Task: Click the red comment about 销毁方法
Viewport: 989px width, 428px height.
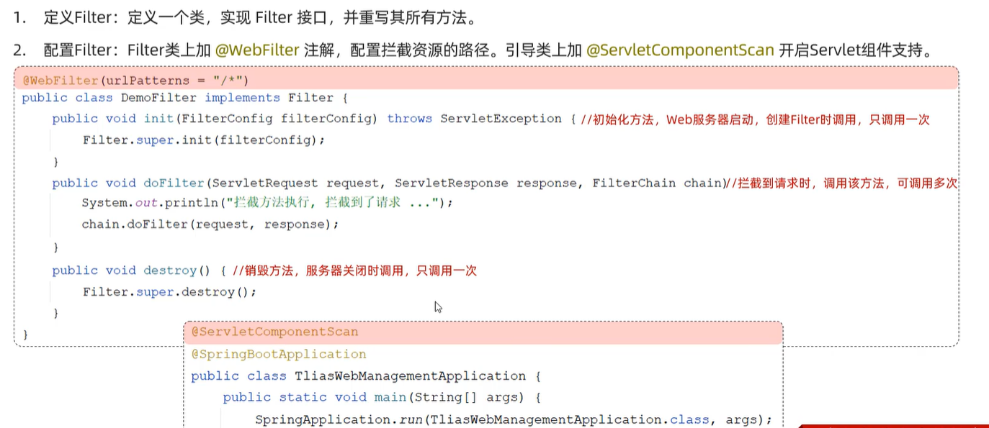Action: pos(354,271)
